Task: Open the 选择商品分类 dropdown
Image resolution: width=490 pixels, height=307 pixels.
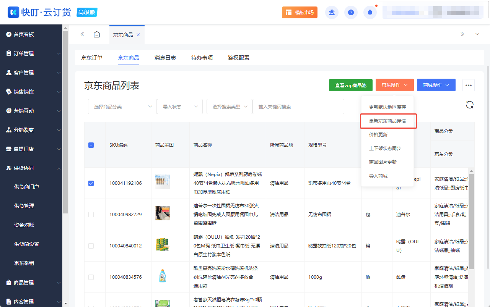Action: (122, 107)
